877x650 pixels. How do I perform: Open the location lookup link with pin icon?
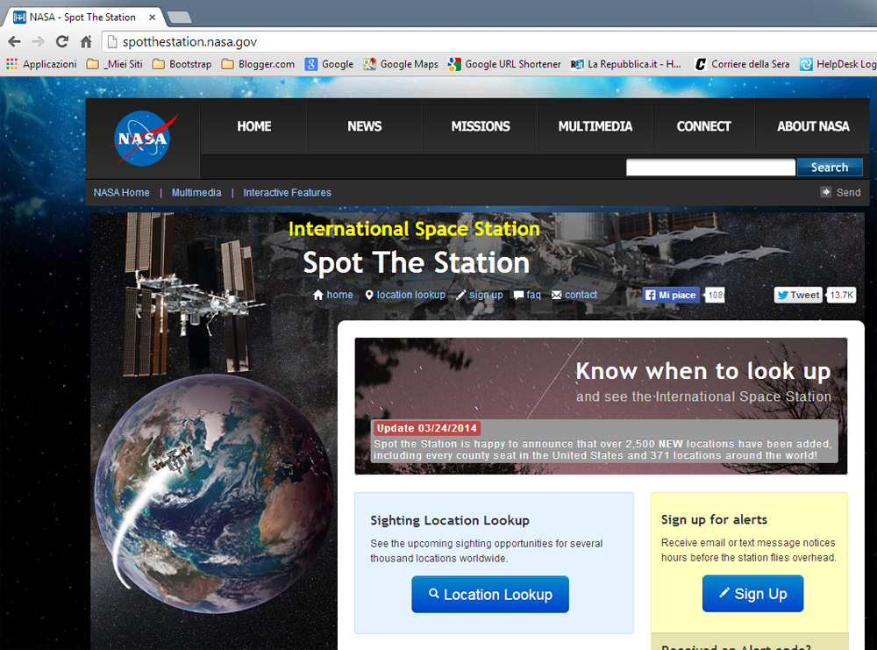tap(405, 295)
